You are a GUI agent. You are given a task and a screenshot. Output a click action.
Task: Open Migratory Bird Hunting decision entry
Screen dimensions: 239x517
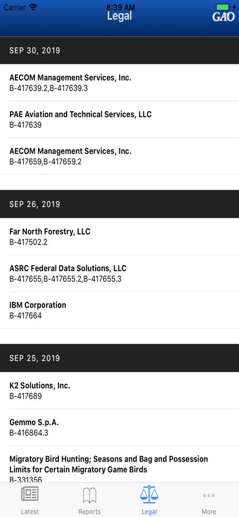click(x=119, y=464)
